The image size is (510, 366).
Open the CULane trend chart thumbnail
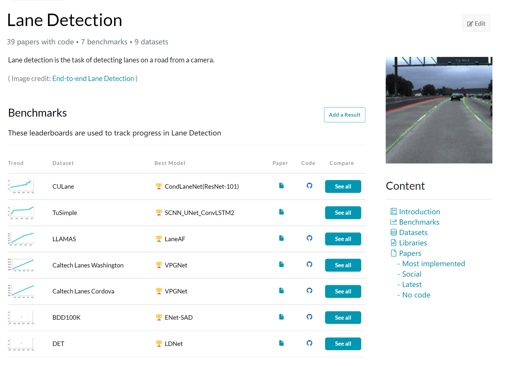pos(21,186)
